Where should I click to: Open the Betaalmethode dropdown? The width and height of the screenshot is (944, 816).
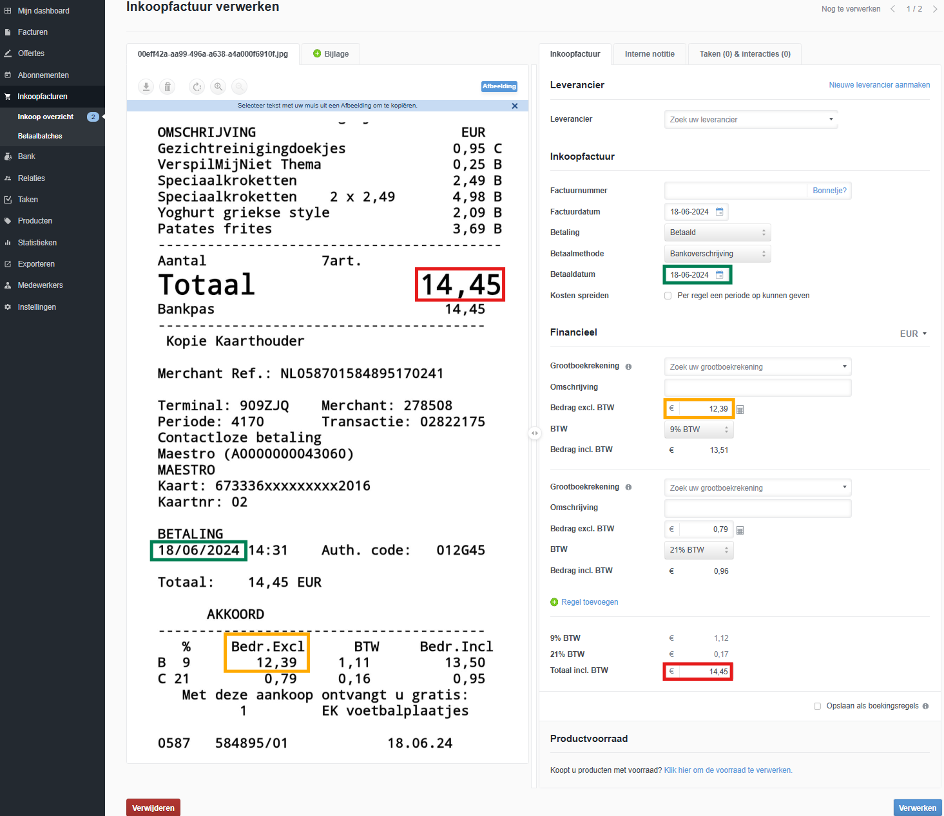click(717, 254)
